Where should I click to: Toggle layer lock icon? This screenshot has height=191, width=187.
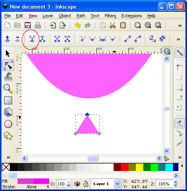point(86,184)
